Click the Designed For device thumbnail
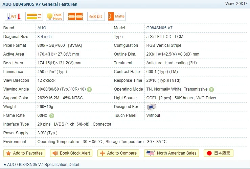Viewport: 250px width, 169px height. 152,107
